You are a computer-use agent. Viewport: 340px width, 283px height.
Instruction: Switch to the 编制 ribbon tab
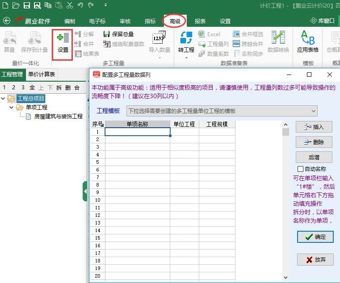(70, 21)
